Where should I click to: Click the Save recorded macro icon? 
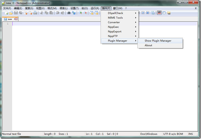click(x=153, y=13)
